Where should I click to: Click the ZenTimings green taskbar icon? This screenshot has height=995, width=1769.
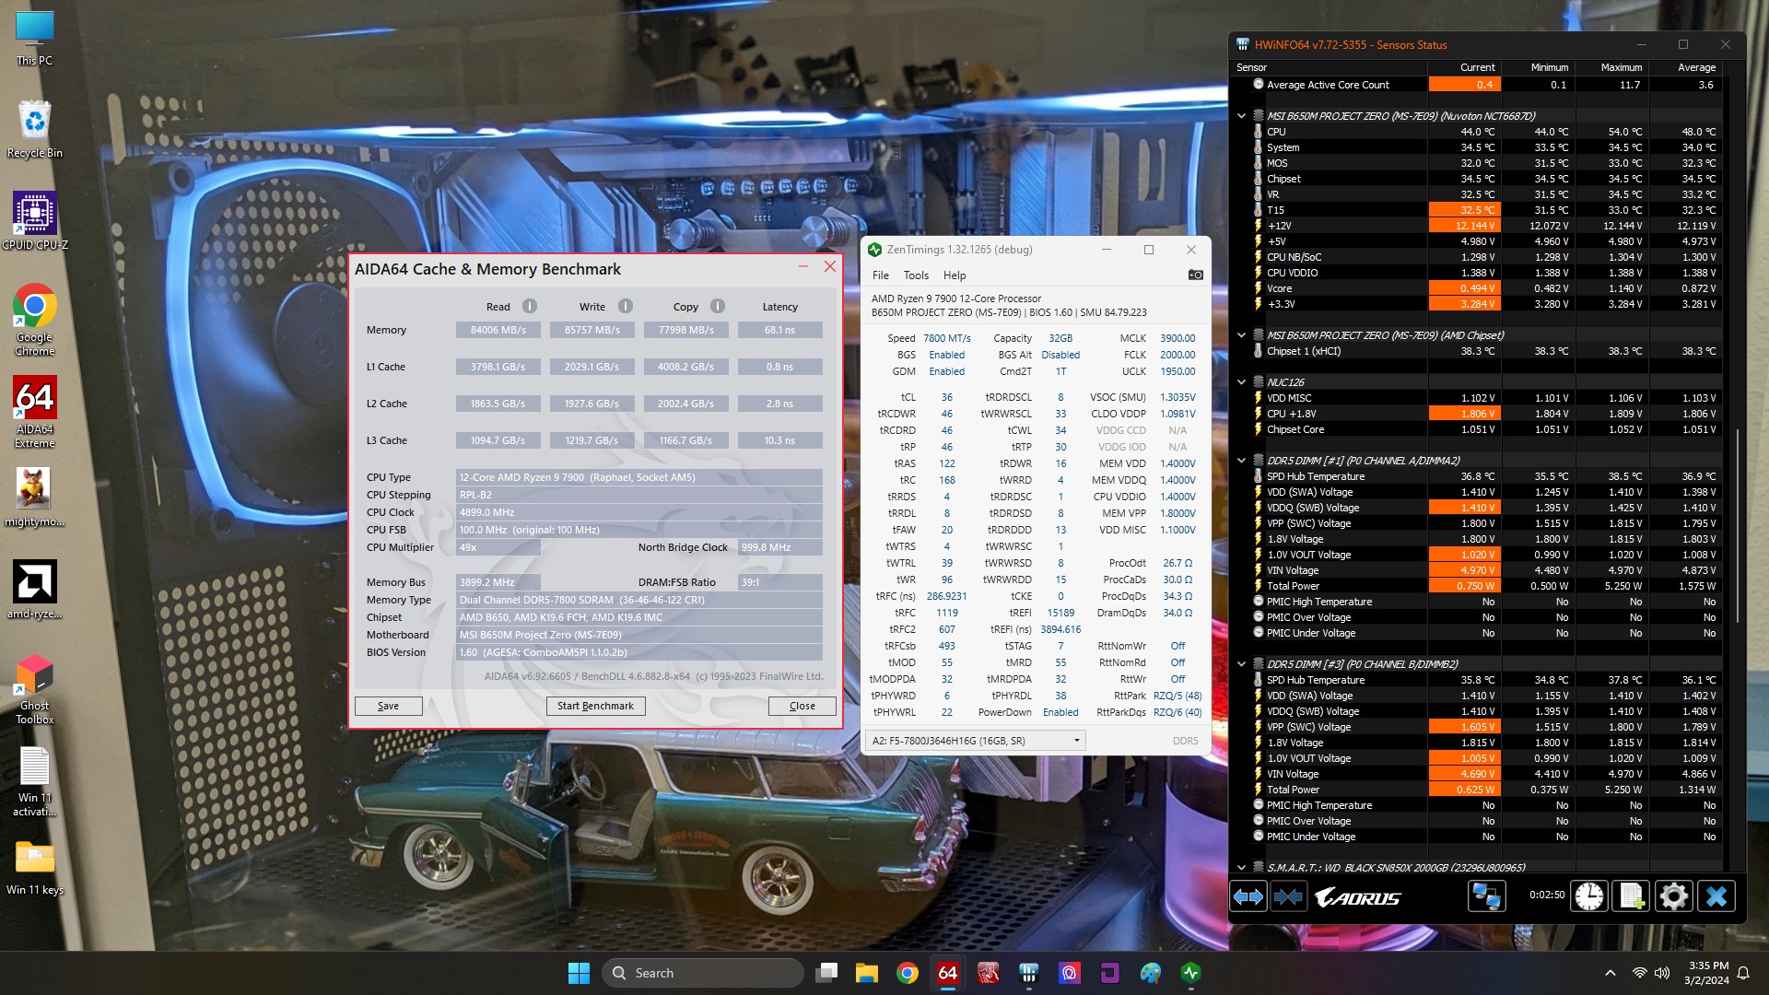point(1191,973)
